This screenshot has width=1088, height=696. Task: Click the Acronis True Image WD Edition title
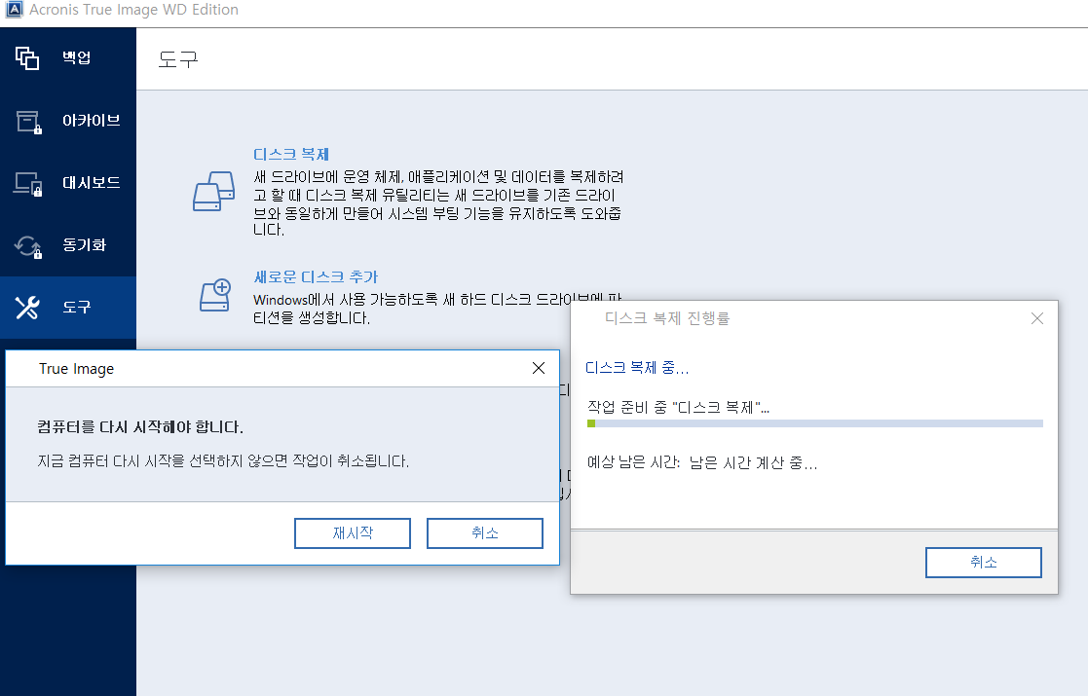pyautogui.click(x=133, y=10)
